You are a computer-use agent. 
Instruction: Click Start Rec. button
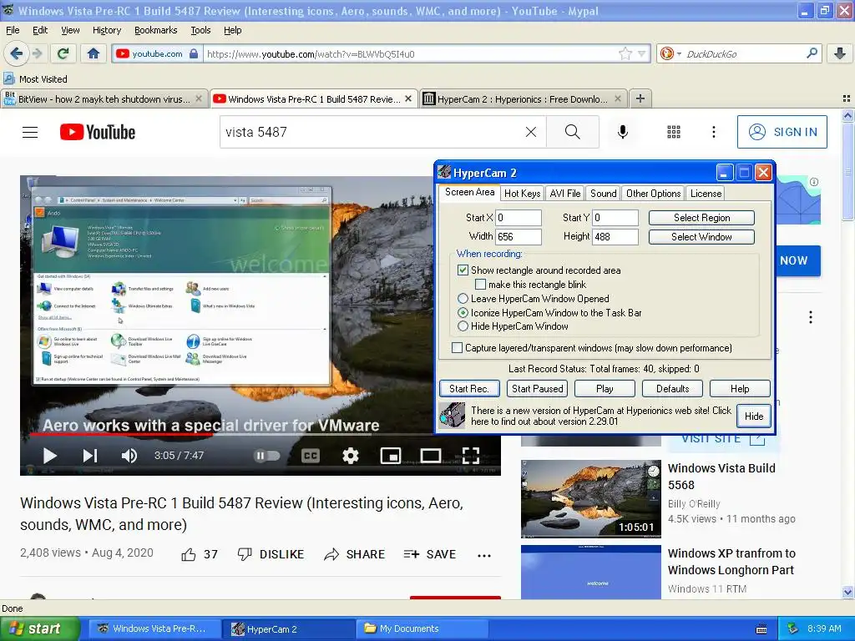pos(469,389)
